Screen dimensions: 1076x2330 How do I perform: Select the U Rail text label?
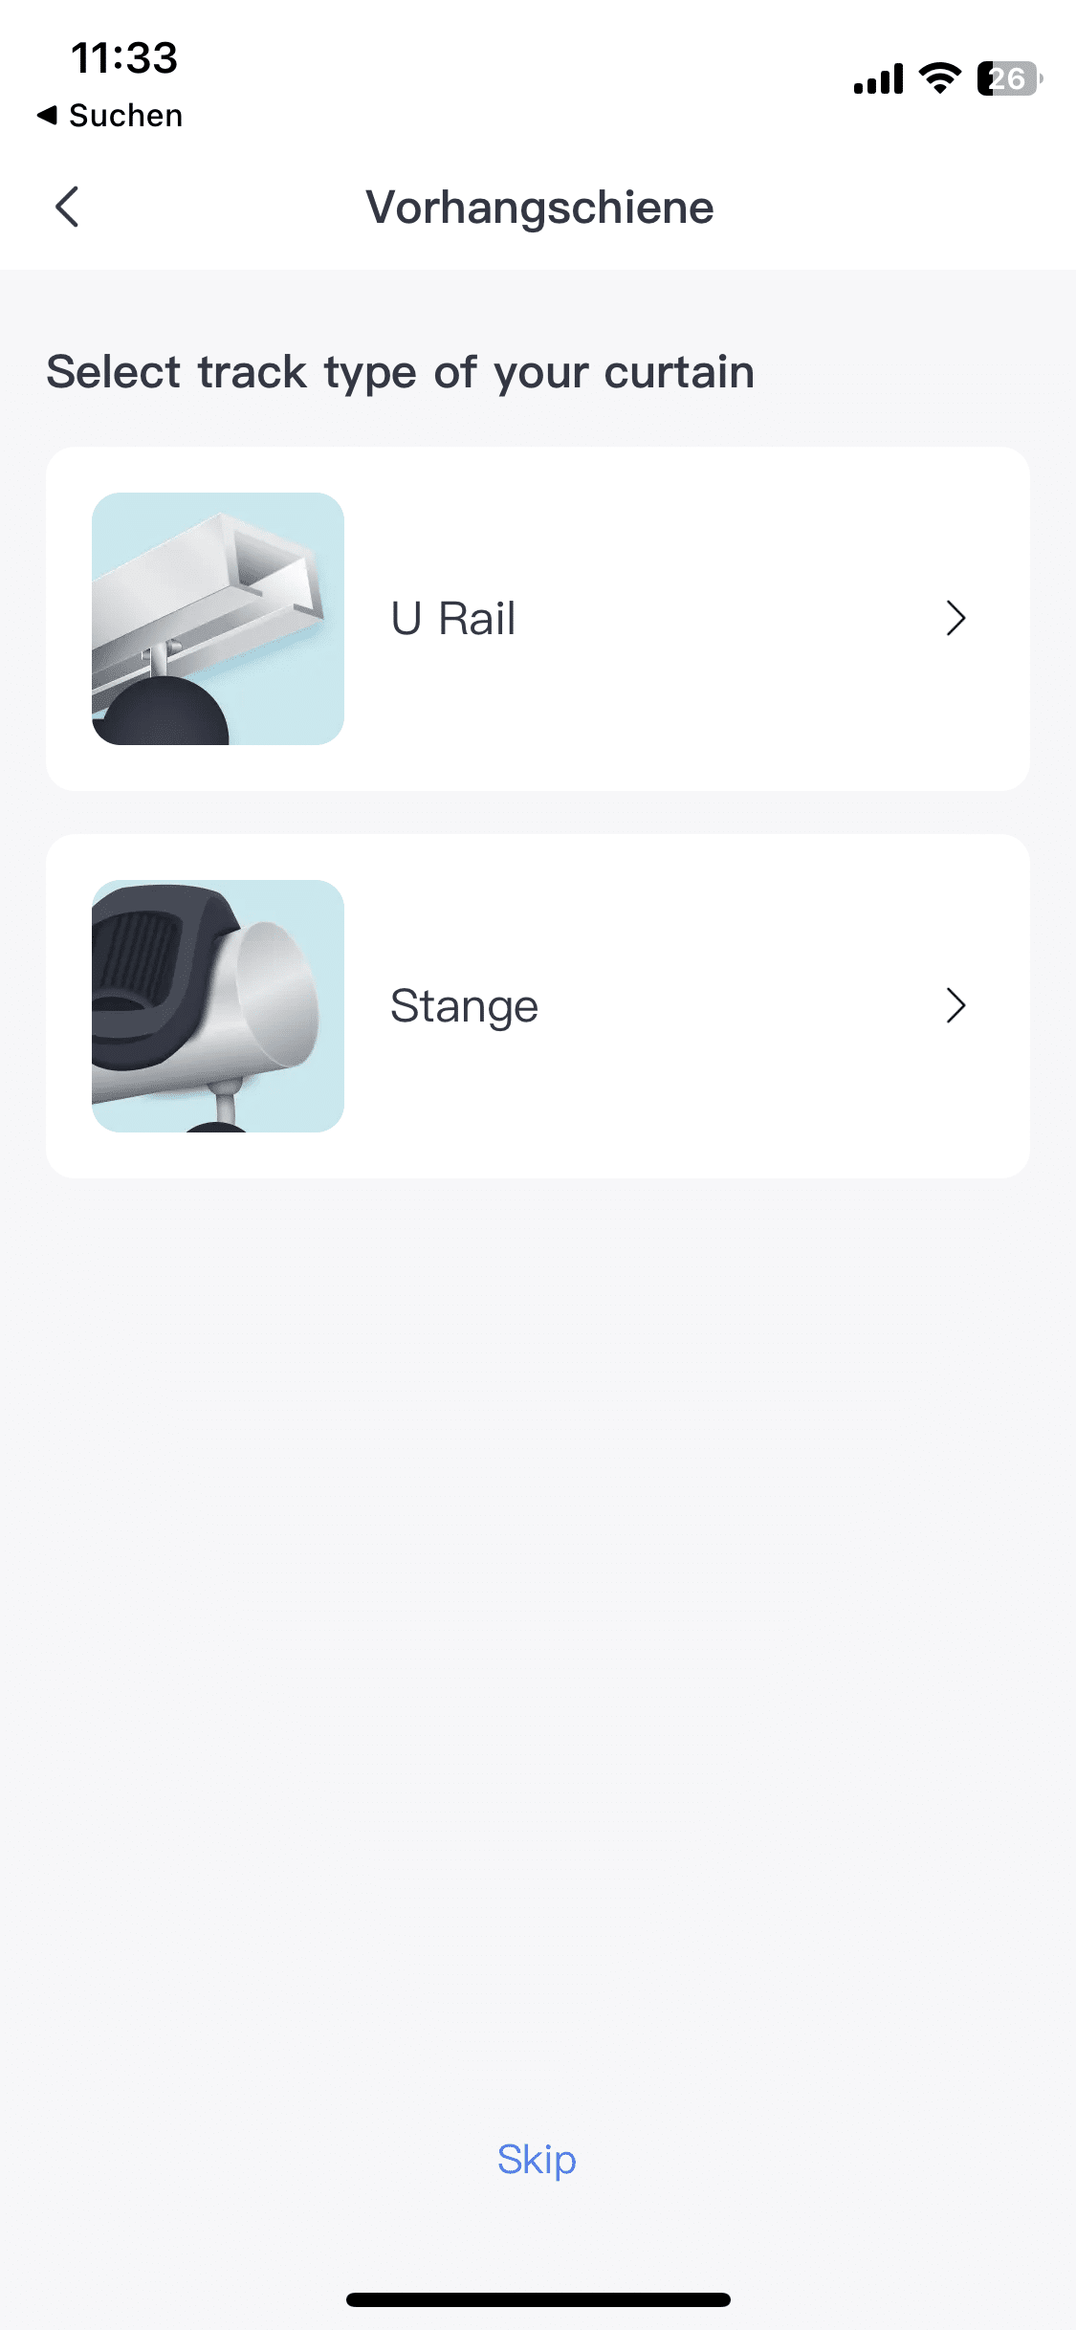pos(453,619)
